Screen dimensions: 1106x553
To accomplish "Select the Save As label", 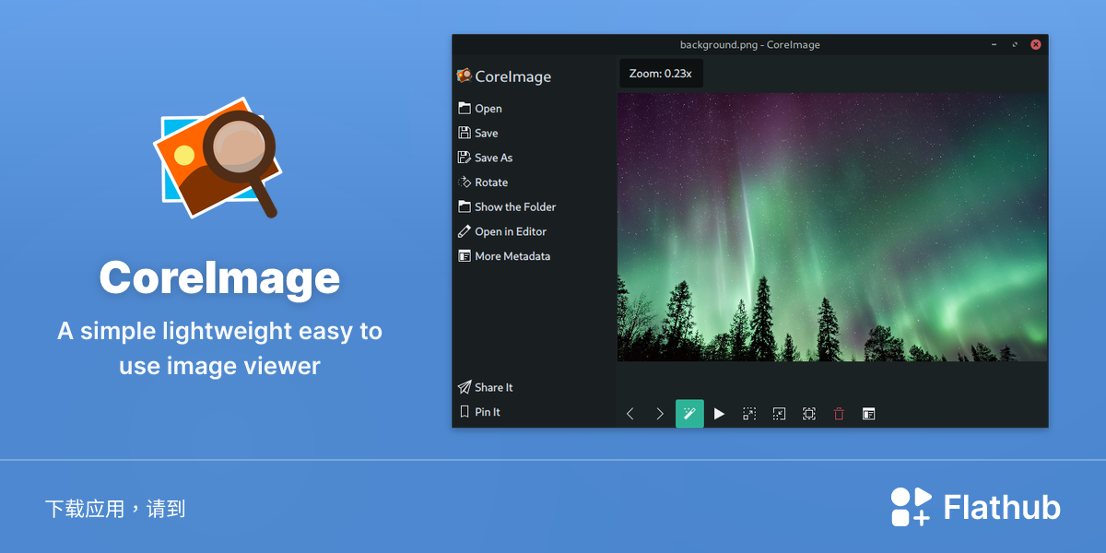I will click(494, 158).
